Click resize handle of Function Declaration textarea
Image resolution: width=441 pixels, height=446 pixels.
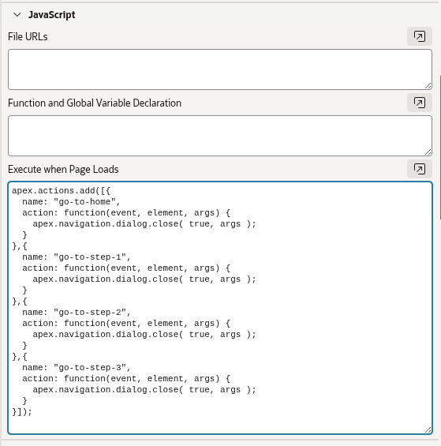[x=428, y=152]
